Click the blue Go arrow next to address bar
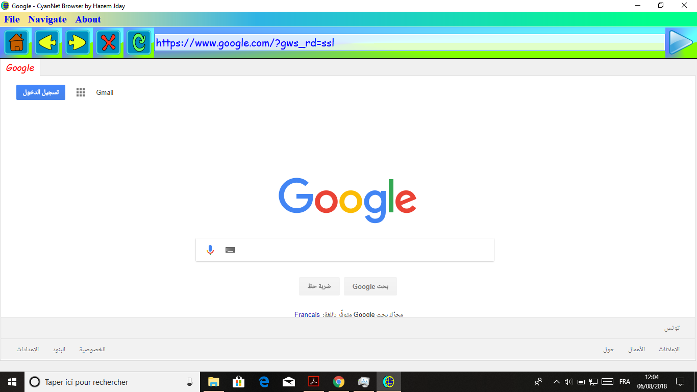 [681, 42]
